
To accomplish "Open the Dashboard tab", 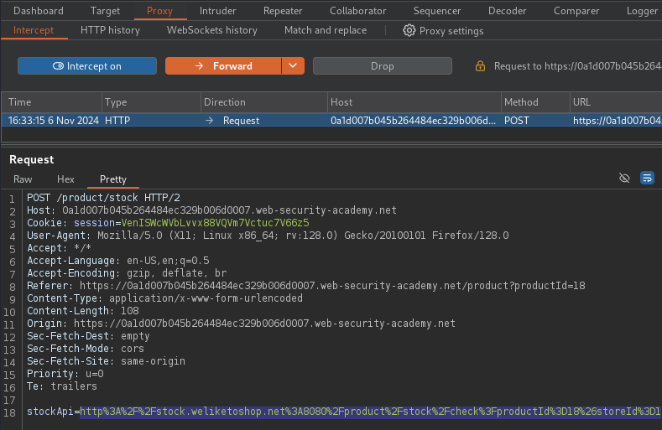I will tap(39, 11).
